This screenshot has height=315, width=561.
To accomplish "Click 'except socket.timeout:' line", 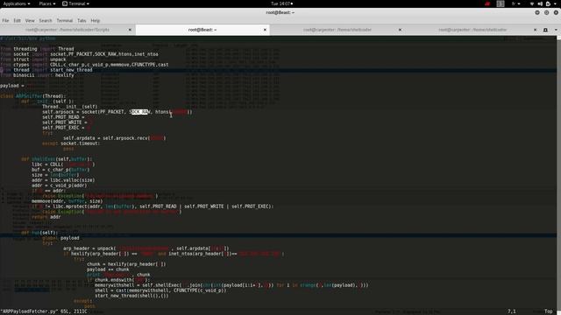I will click(71, 143).
